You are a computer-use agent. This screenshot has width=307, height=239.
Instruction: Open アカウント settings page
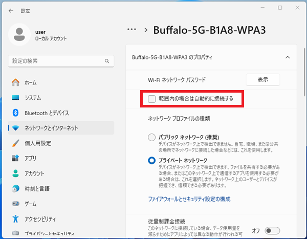coord(61,173)
